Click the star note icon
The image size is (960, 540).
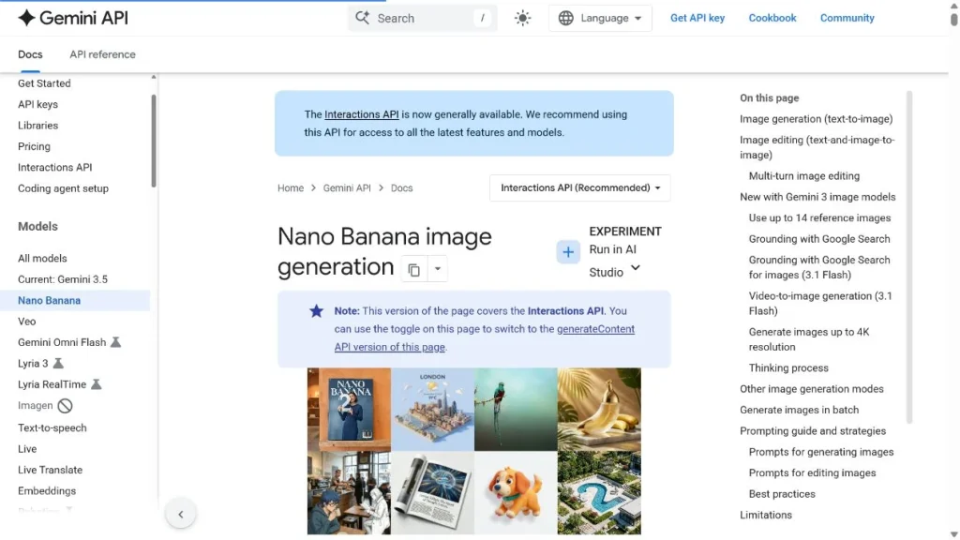pos(316,311)
